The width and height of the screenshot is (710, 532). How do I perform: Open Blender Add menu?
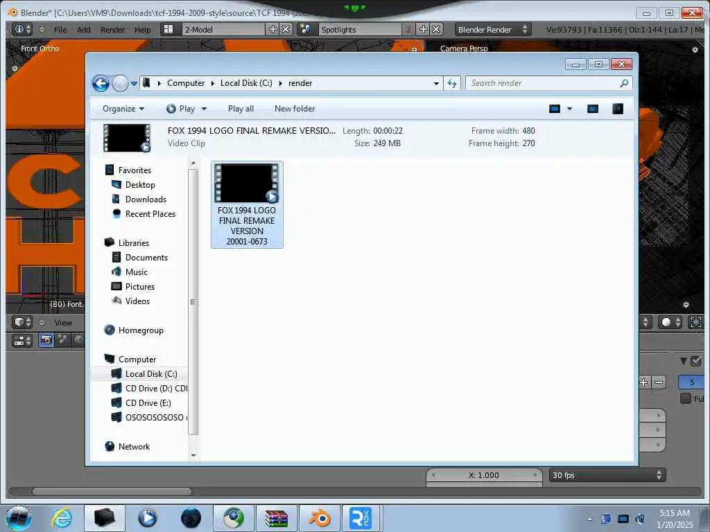(x=84, y=30)
